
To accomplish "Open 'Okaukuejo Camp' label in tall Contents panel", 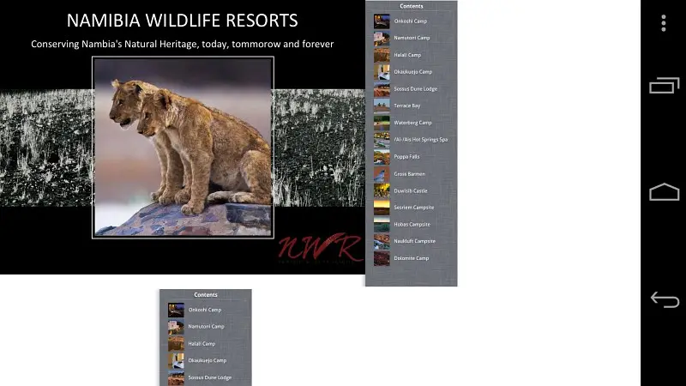I will [413, 72].
